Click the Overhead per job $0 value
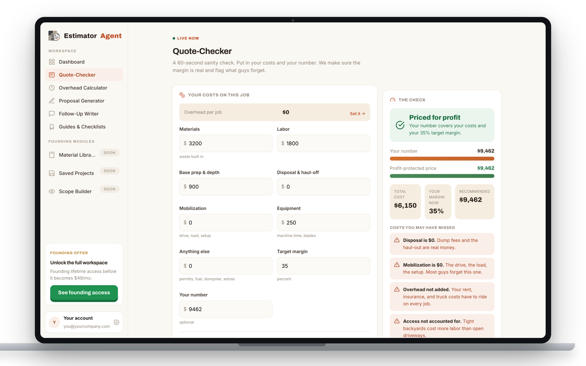The width and height of the screenshot is (586, 366). tap(286, 112)
